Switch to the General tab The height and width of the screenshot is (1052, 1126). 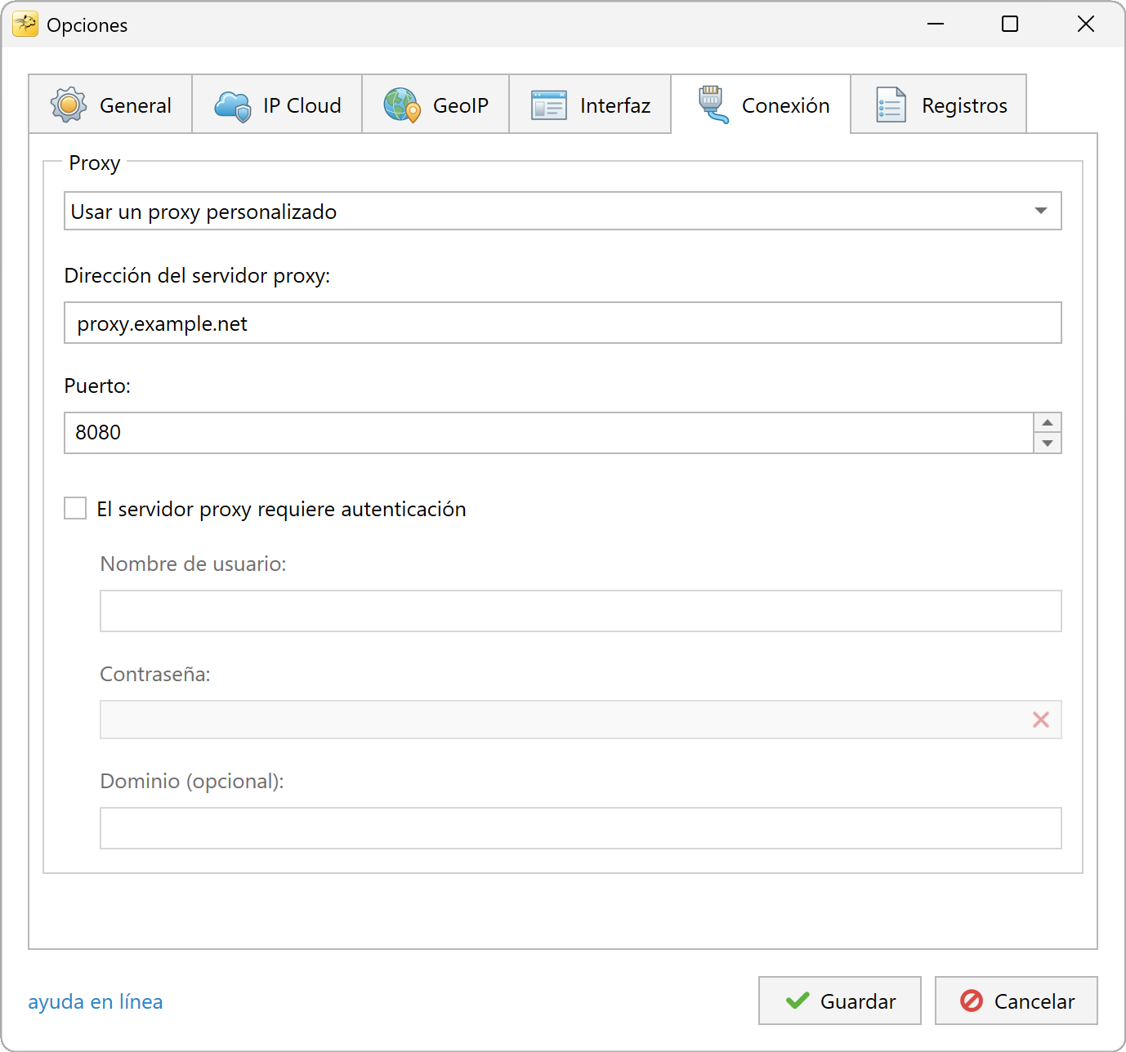coord(110,105)
